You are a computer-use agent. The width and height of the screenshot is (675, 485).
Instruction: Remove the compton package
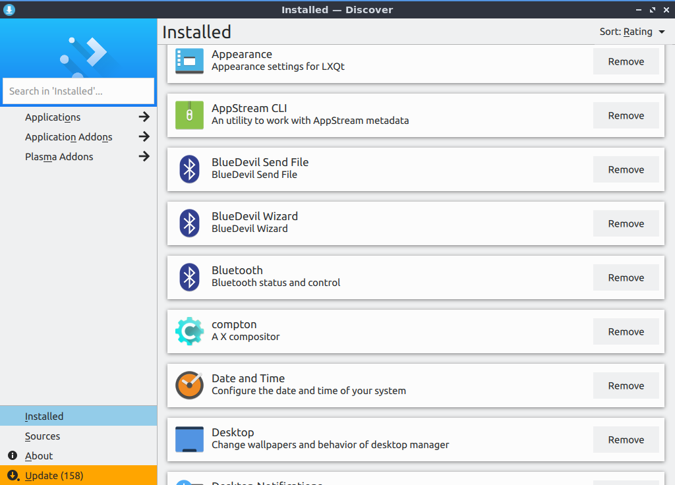click(x=626, y=331)
